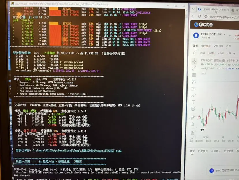The width and height of the screenshot is (239, 180).
Task: Open the emoji icons tool
Action: click(x=193, y=109)
